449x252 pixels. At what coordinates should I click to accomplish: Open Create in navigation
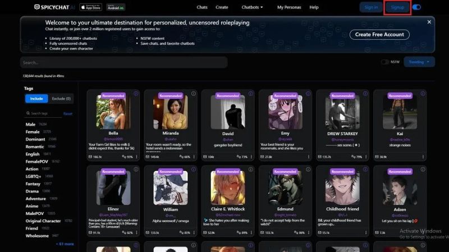point(222,7)
